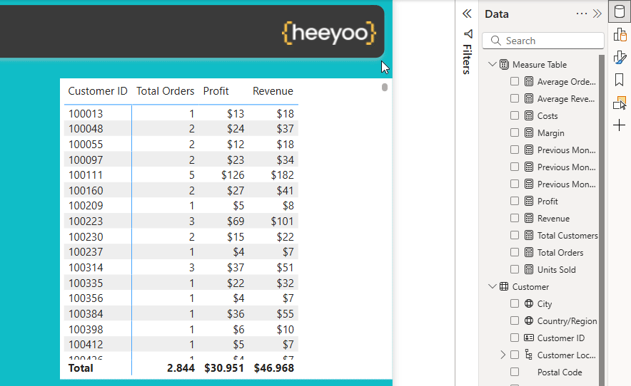Click the measure icon beside Units Sold

(x=529, y=269)
